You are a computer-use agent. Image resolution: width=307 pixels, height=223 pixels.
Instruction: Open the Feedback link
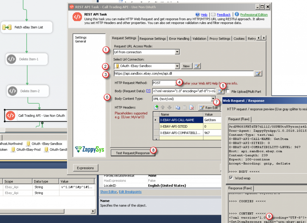click(x=223, y=14)
